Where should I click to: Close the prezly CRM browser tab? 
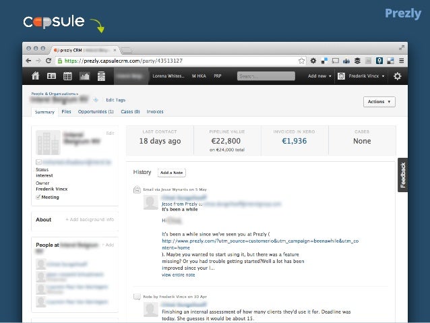click(x=115, y=50)
